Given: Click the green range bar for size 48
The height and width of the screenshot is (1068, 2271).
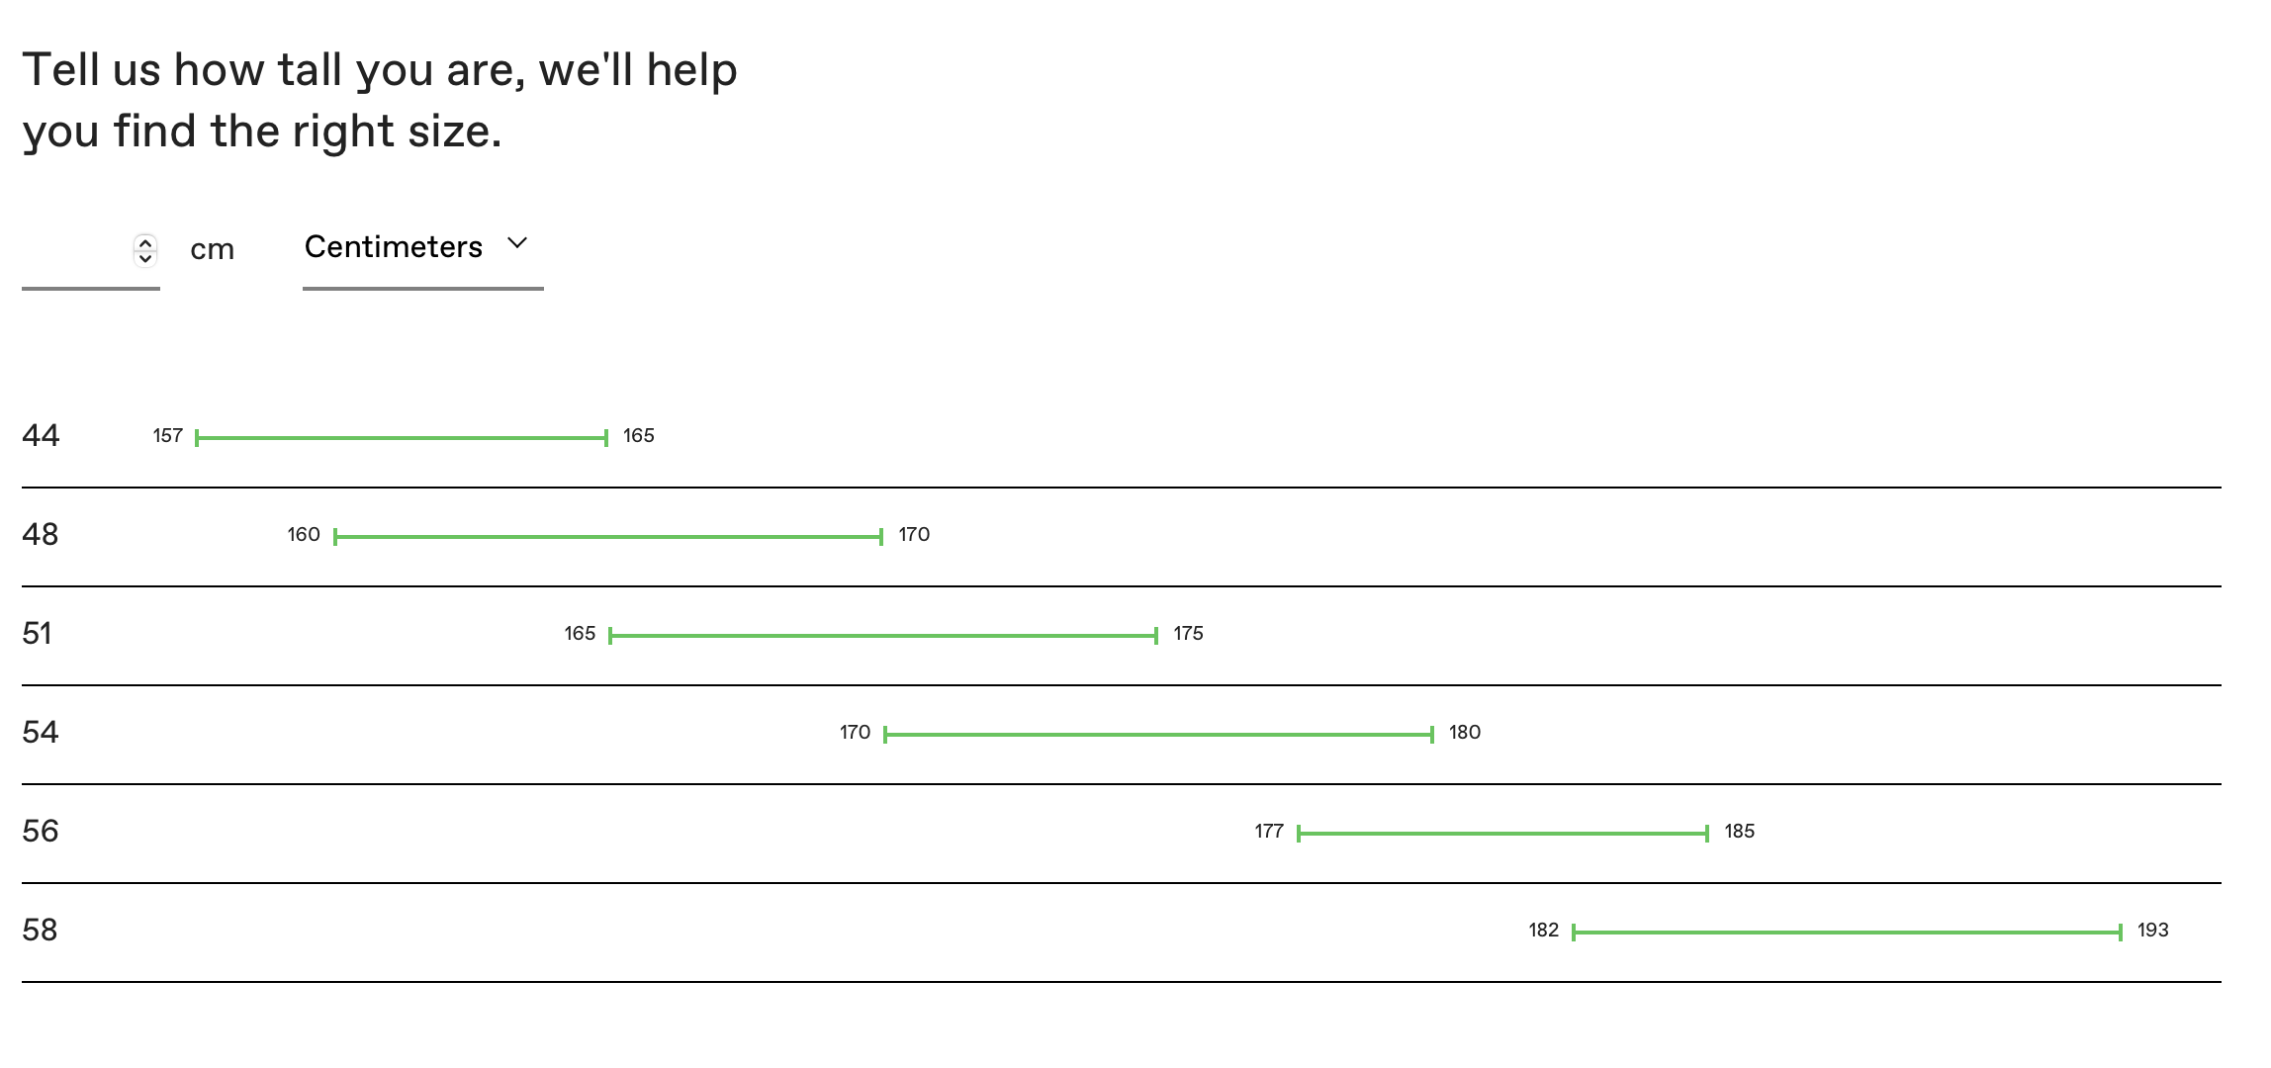Looking at the screenshot, I should coord(608,537).
